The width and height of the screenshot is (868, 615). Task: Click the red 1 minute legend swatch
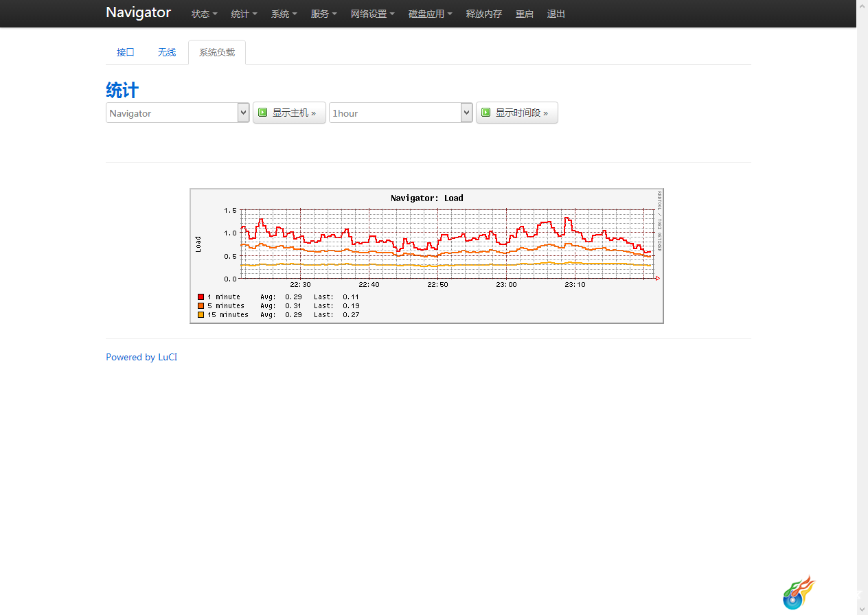(201, 297)
